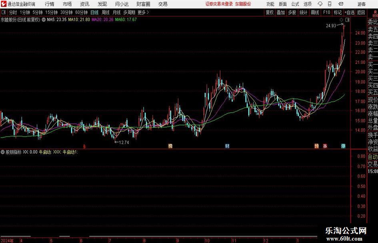
Task: Click the 自动 side label
Action: pyautogui.click(x=373, y=157)
